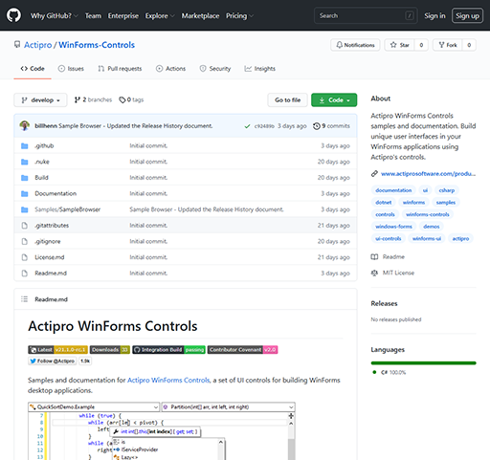
Task: Click the book icon next to Readme
Action: pos(374,257)
